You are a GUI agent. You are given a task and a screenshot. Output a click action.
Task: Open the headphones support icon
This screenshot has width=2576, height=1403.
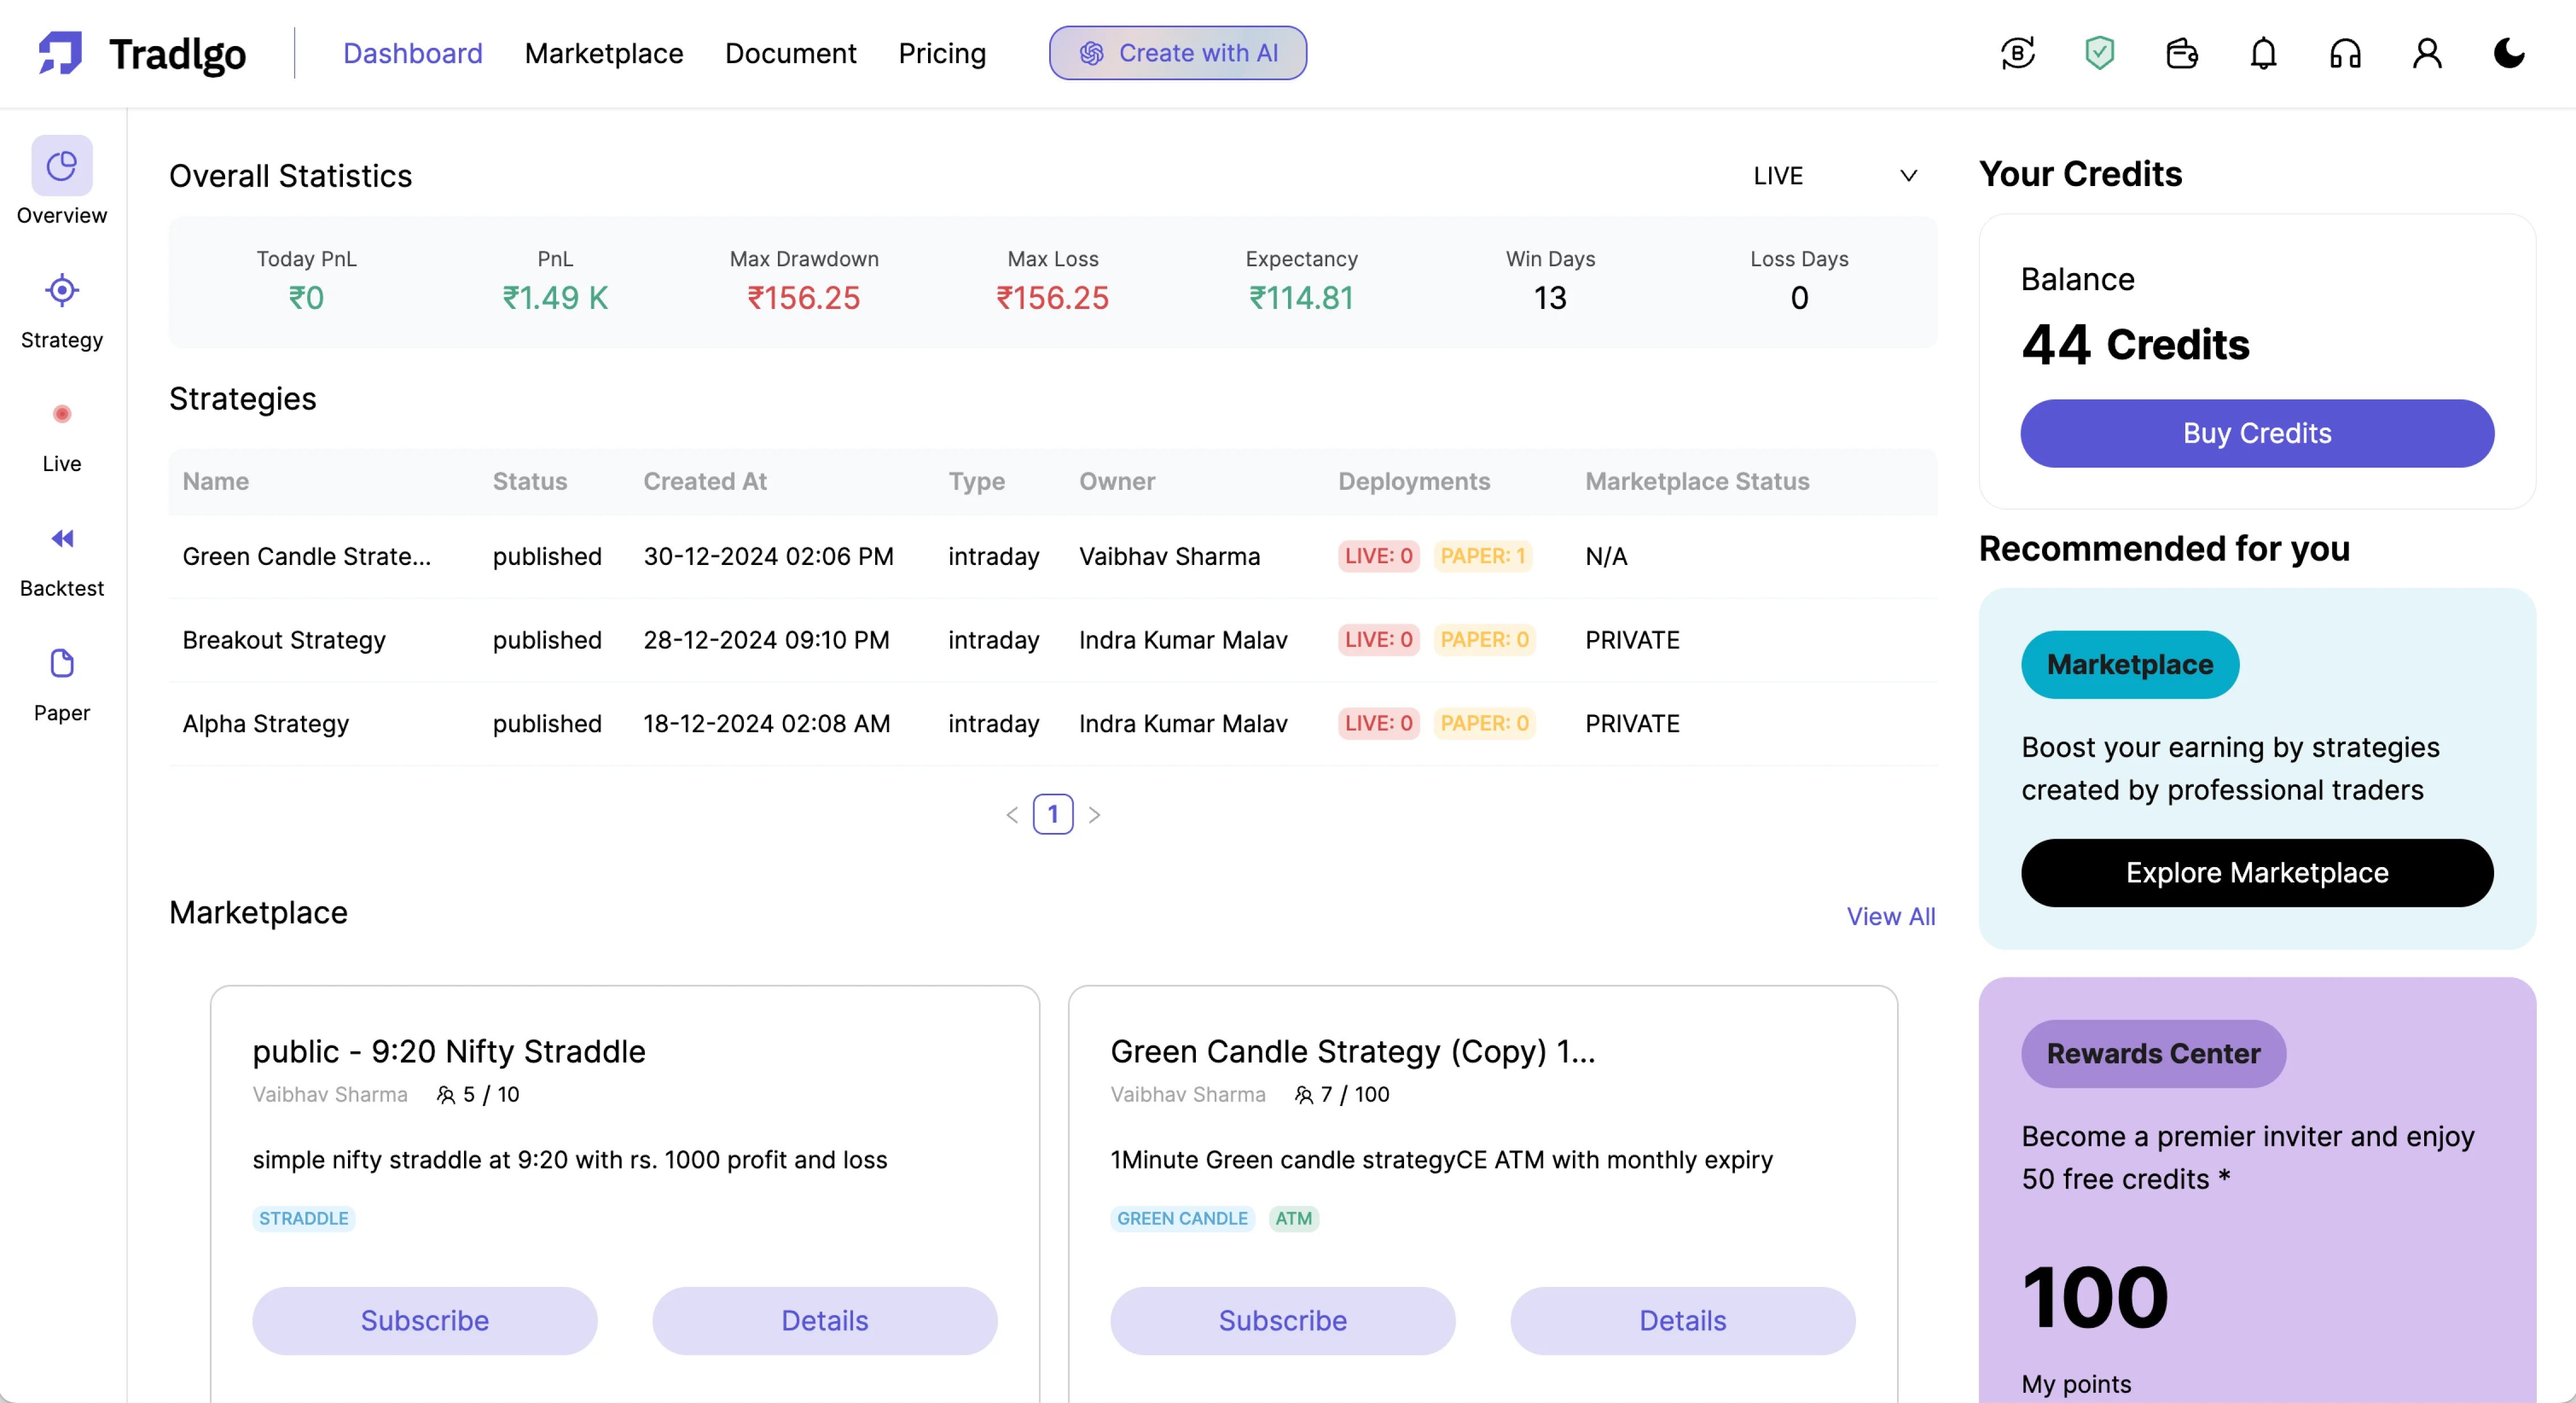[x=2344, y=53]
